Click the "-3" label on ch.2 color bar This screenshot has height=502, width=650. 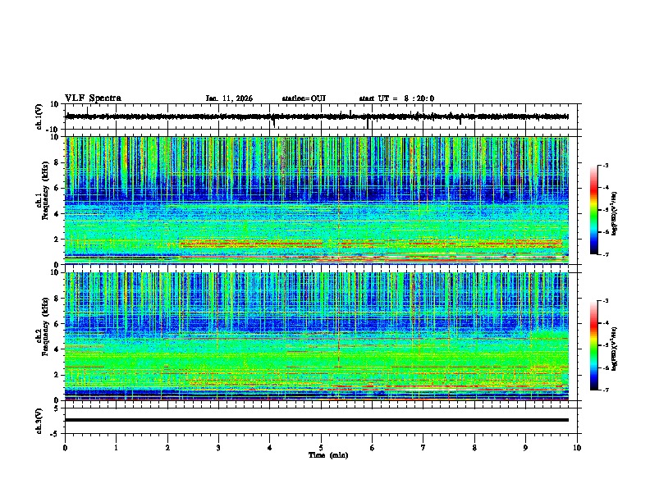click(605, 301)
